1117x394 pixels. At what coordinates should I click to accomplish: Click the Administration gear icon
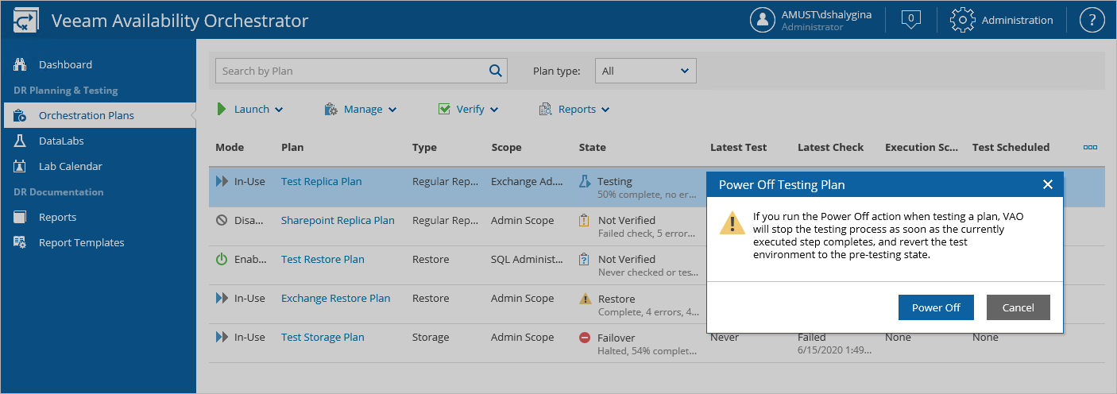962,20
